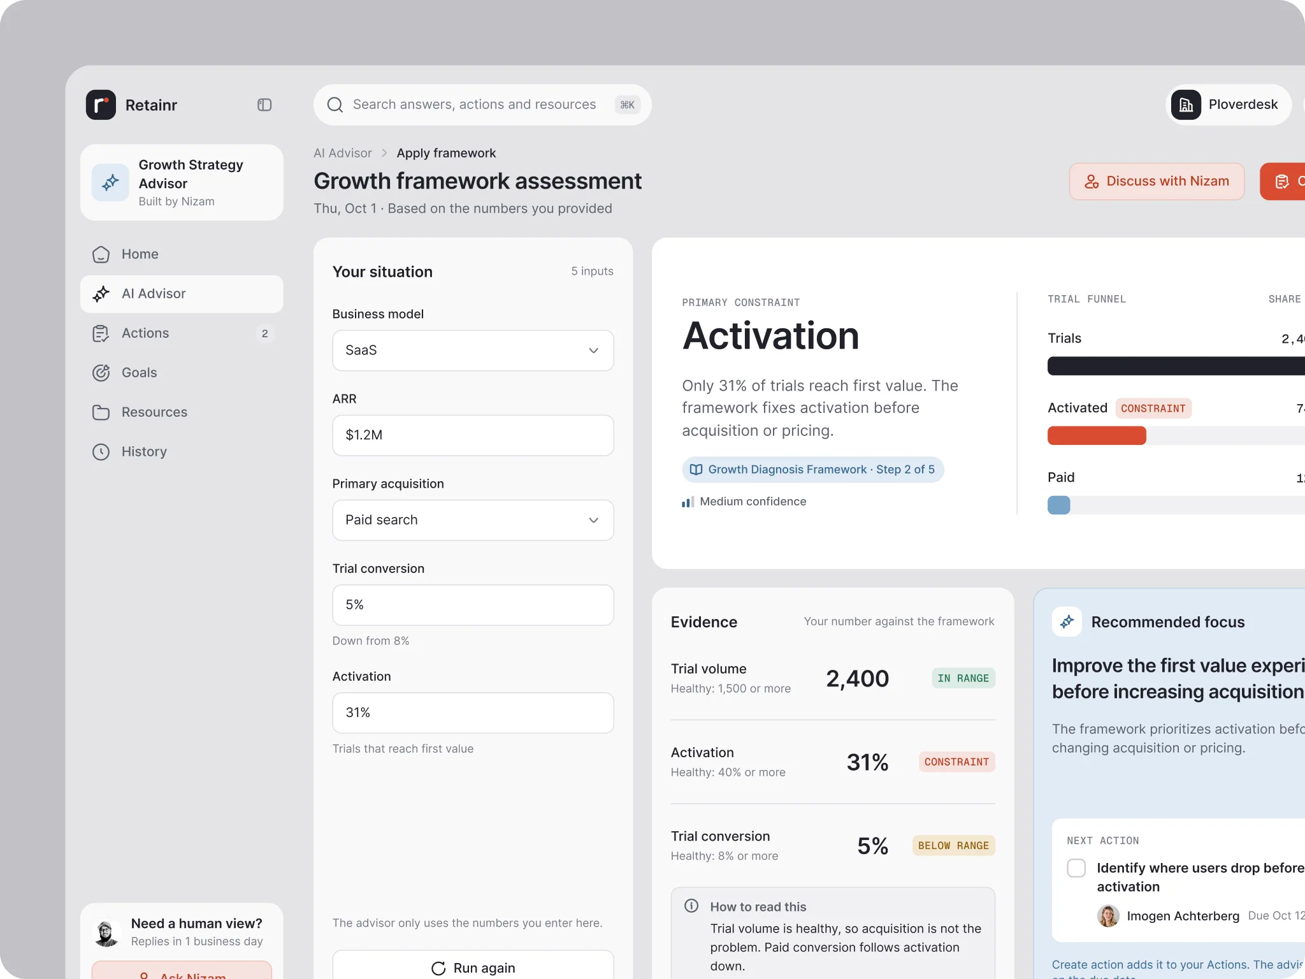Open the AI Advisor sidebar item
The height and width of the screenshot is (979, 1305).
coord(182,294)
